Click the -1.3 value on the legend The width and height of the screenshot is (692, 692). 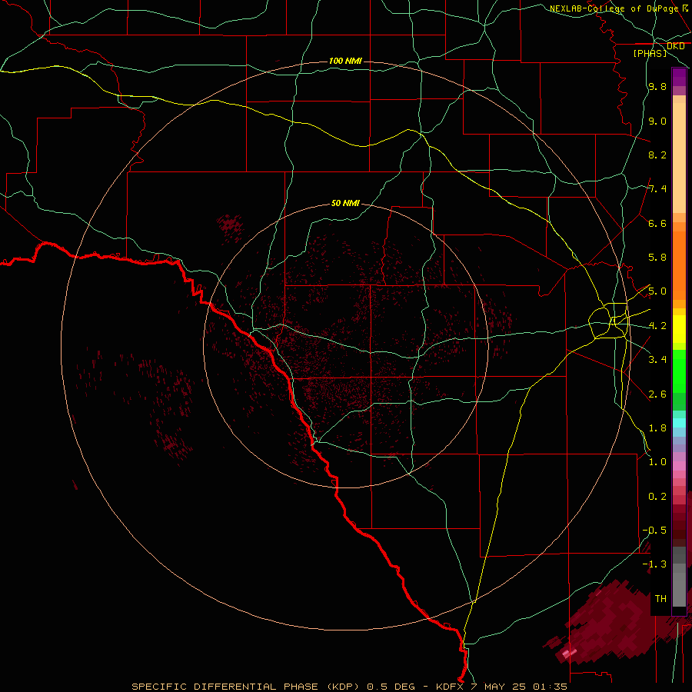[654, 564]
